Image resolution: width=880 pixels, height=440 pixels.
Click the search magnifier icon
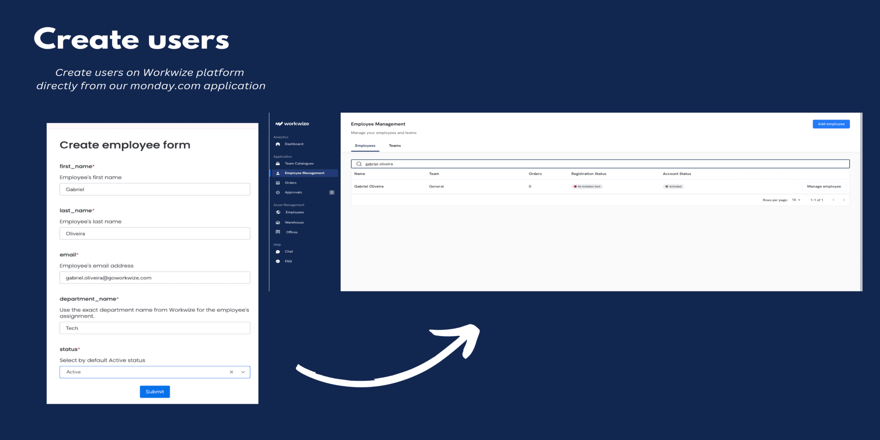[359, 164]
